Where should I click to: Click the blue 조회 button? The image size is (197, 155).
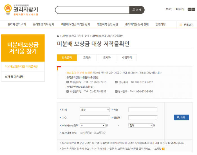coord(181,117)
